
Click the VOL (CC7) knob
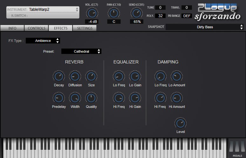pyautogui.click(x=92, y=13)
